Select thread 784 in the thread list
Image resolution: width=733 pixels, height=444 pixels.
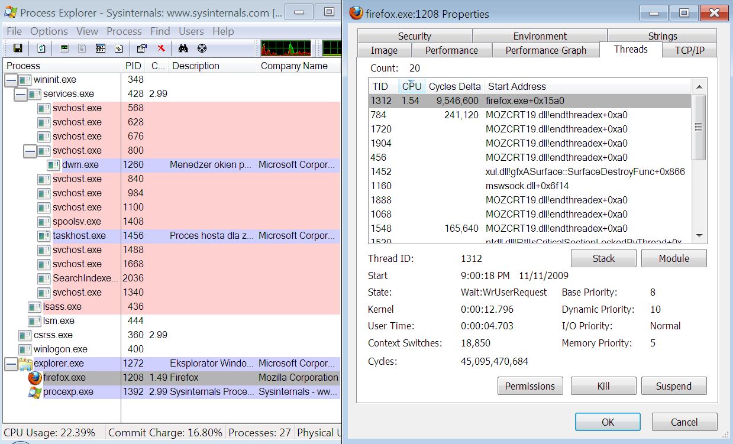click(x=529, y=115)
